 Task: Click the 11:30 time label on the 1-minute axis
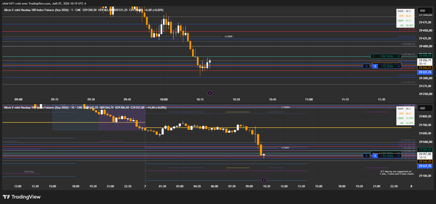point(381,99)
